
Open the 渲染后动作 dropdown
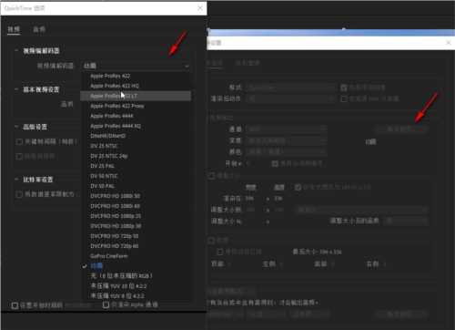click(290, 98)
